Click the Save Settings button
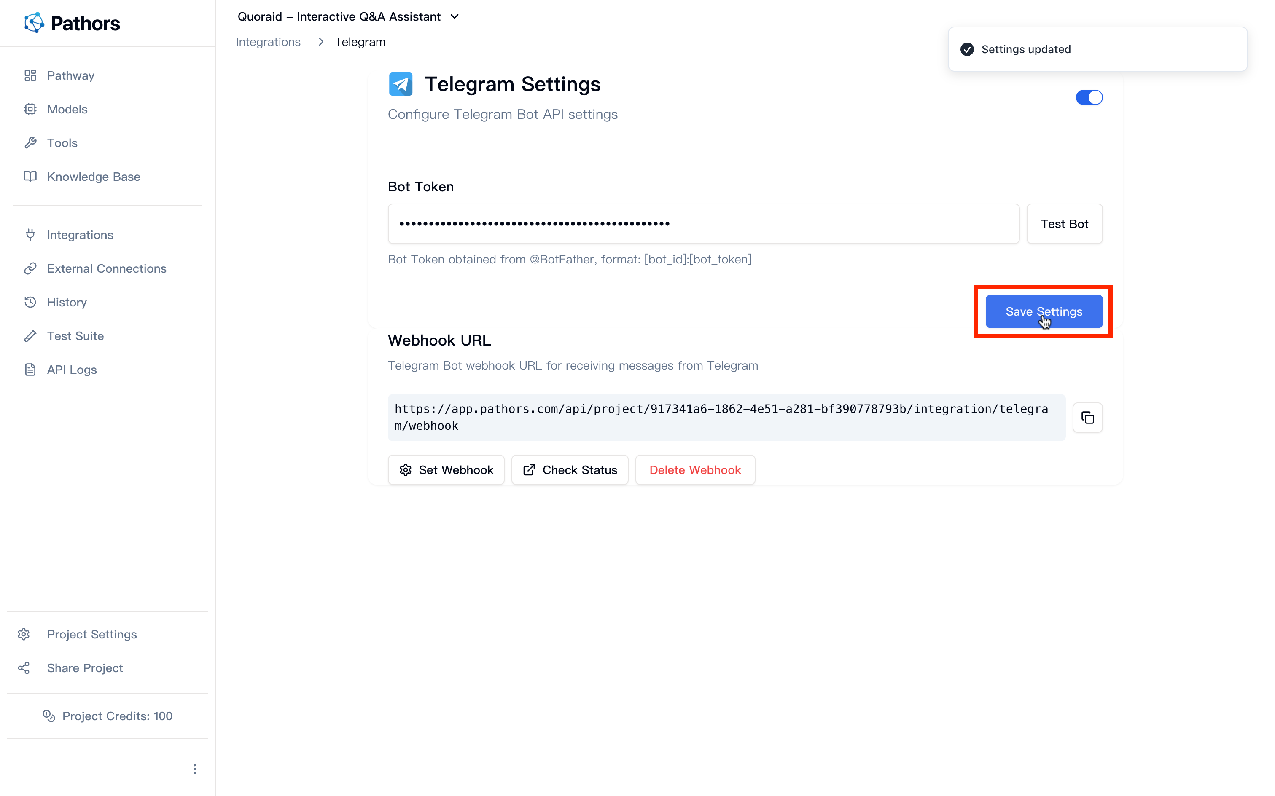 tap(1042, 311)
